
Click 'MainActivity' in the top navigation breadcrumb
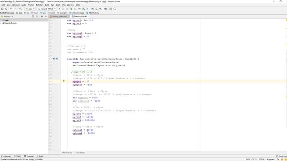coord(93,13)
